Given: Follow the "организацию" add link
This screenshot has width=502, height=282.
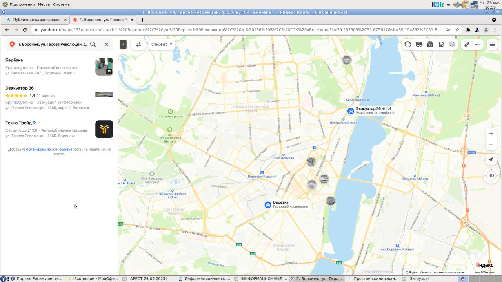Looking at the screenshot, I should point(38,149).
